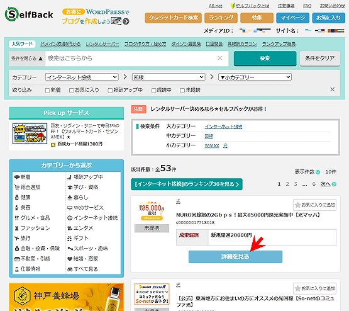Open the 回線 middle category dropdown
The width and height of the screenshot is (349, 311).
[x=169, y=77]
